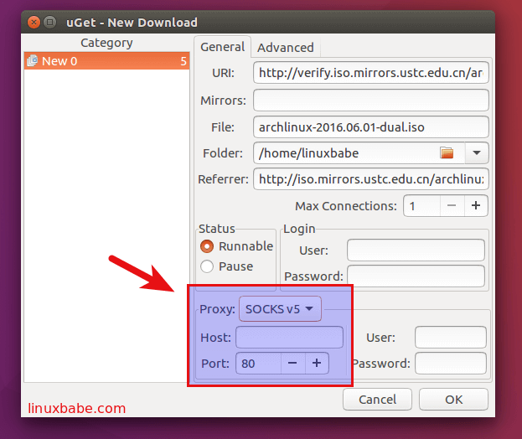Select the Pause status option
Image resolution: width=522 pixels, height=439 pixels.
tap(207, 266)
